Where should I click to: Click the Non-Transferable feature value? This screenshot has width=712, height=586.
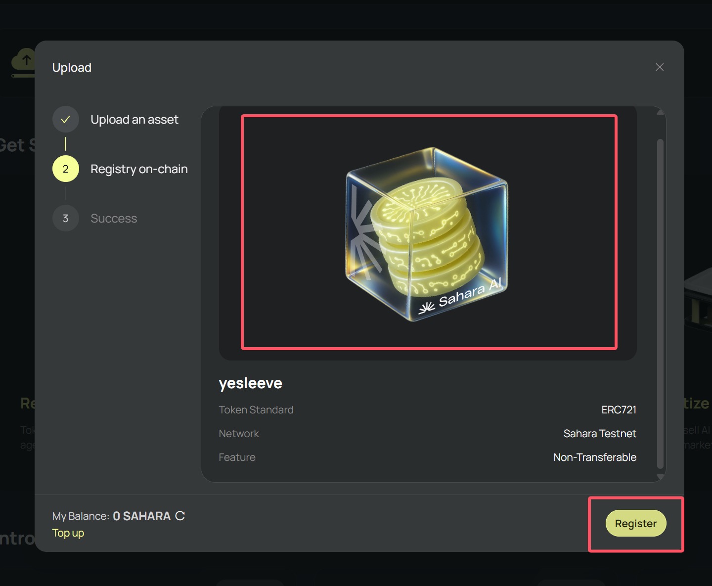[x=595, y=457]
